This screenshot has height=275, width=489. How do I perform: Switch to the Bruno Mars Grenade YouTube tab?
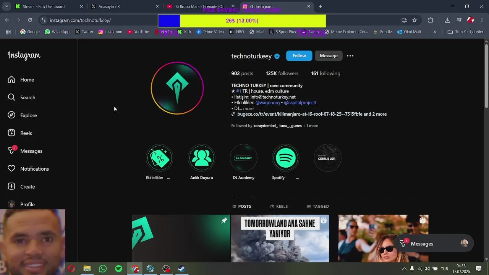point(201,6)
